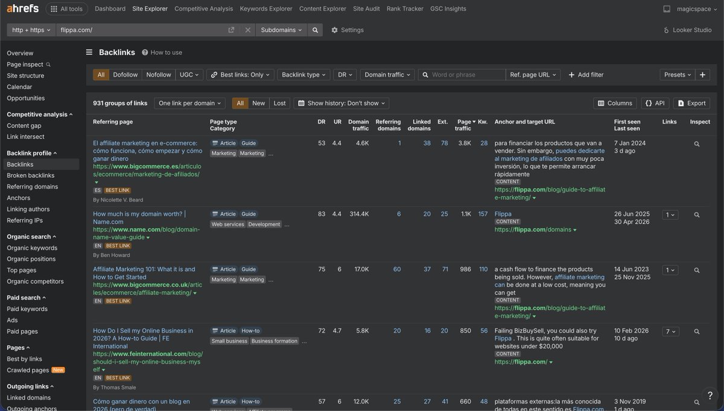The height and width of the screenshot is (411, 724).
Task: Sort by the DR column header
Action: (x=321, y=122)
